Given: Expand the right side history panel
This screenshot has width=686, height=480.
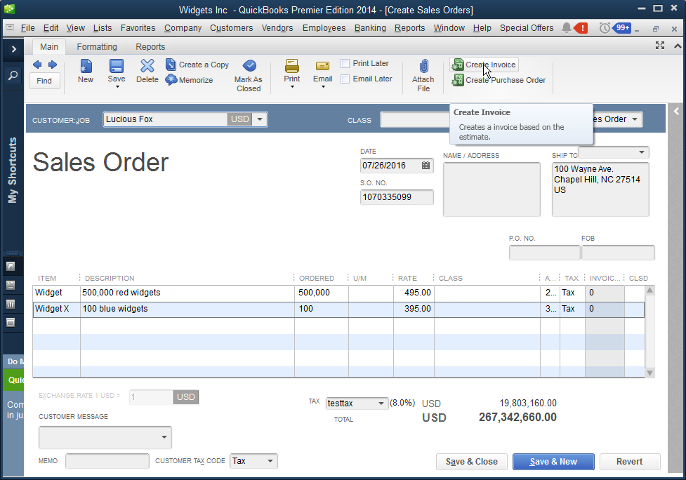Looking at the screenshot, I should 676,112.
